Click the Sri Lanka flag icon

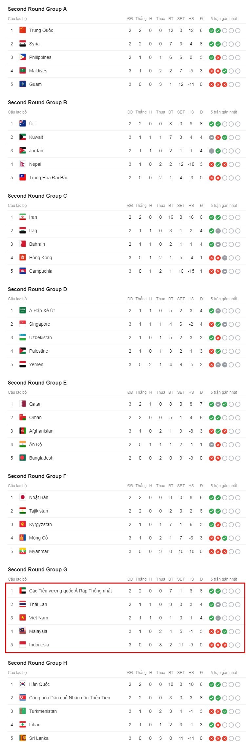pyautogui.click(x=22, y=738)
